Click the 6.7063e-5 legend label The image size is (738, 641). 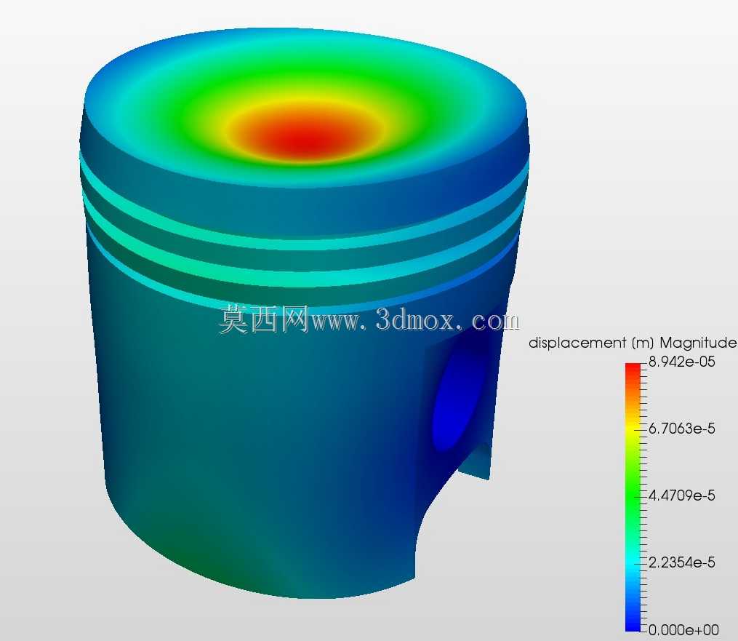click(x=681, y=429)
